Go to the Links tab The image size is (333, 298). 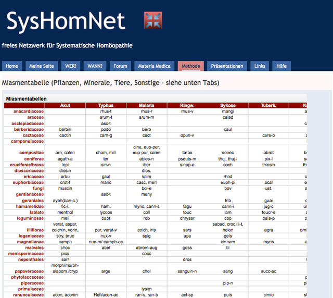(260, 66)
